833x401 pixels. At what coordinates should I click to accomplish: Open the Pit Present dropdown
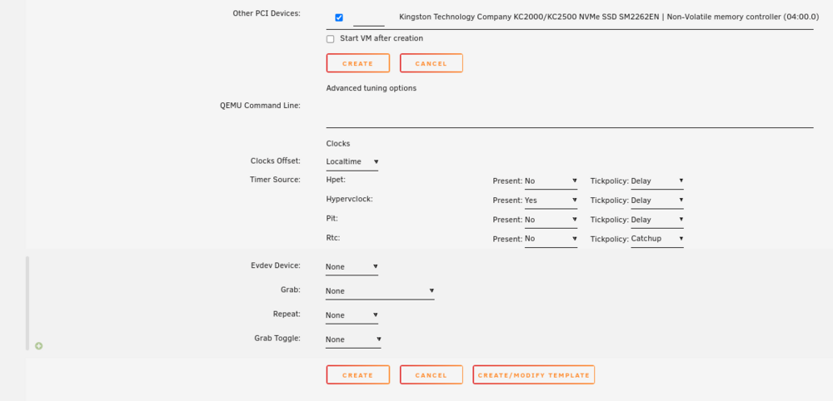[x=551, y=220]
